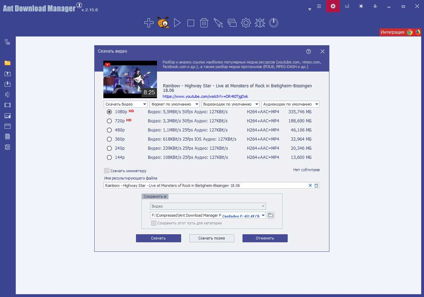The width and height of the screenshot is (424, 297).
Task: Delete selected item using the trash icon
Action: tap(204, 23)
